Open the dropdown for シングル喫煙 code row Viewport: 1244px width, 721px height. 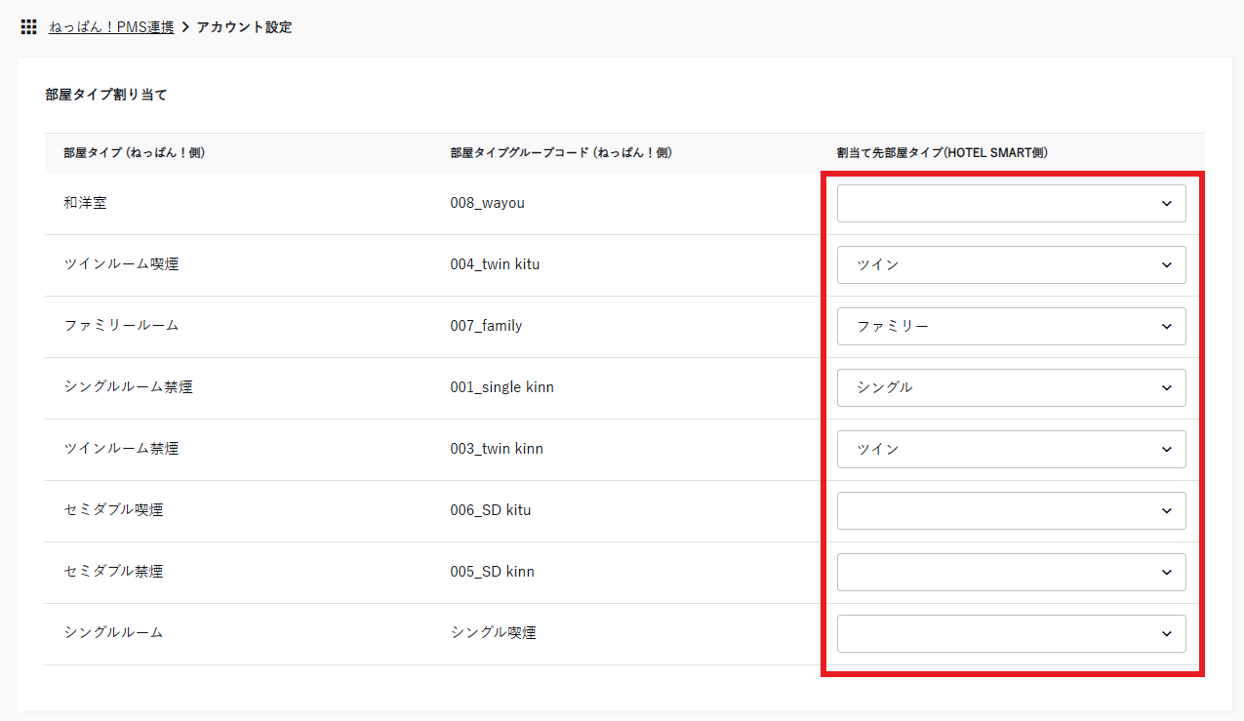(1011, 634)
